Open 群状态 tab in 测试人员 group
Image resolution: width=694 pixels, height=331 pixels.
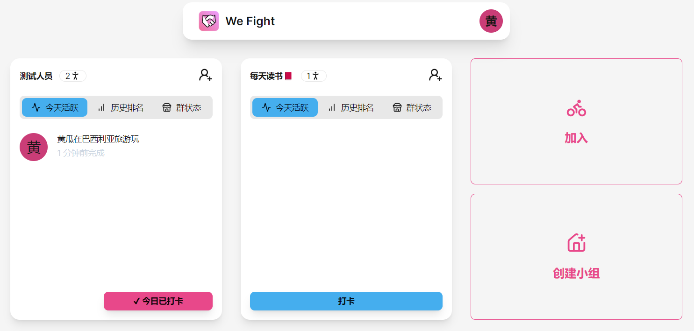(182, 107)
